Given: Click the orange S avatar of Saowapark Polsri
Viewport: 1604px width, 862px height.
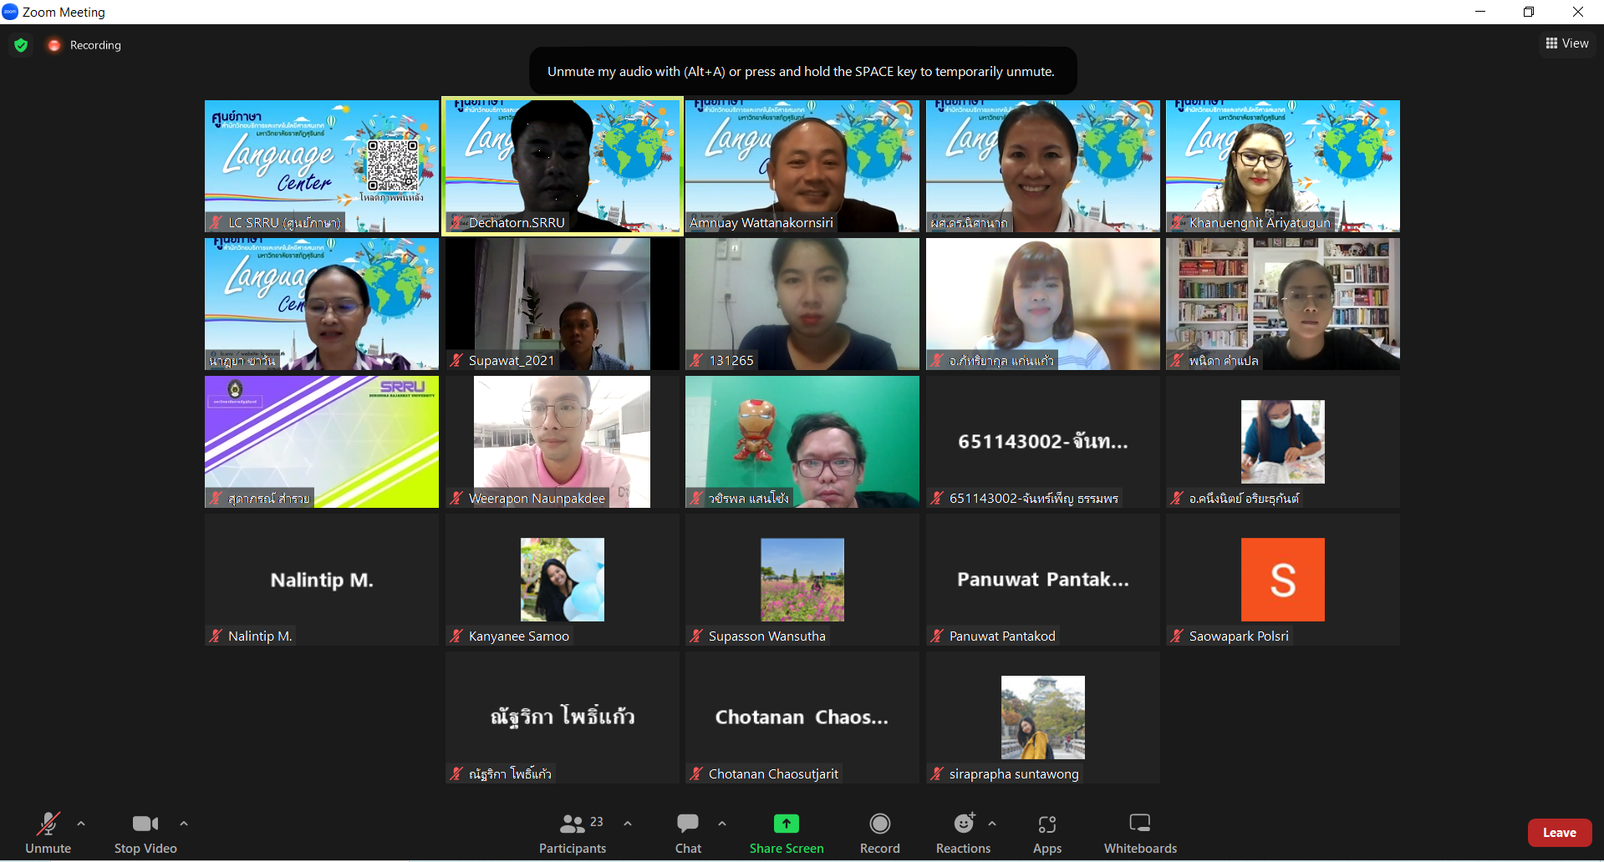Looking at the screenshot, I should (x=1282, y=580).
